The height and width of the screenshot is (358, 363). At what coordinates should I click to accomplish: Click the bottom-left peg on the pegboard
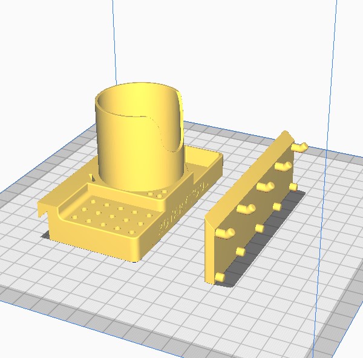coord(220,276)
